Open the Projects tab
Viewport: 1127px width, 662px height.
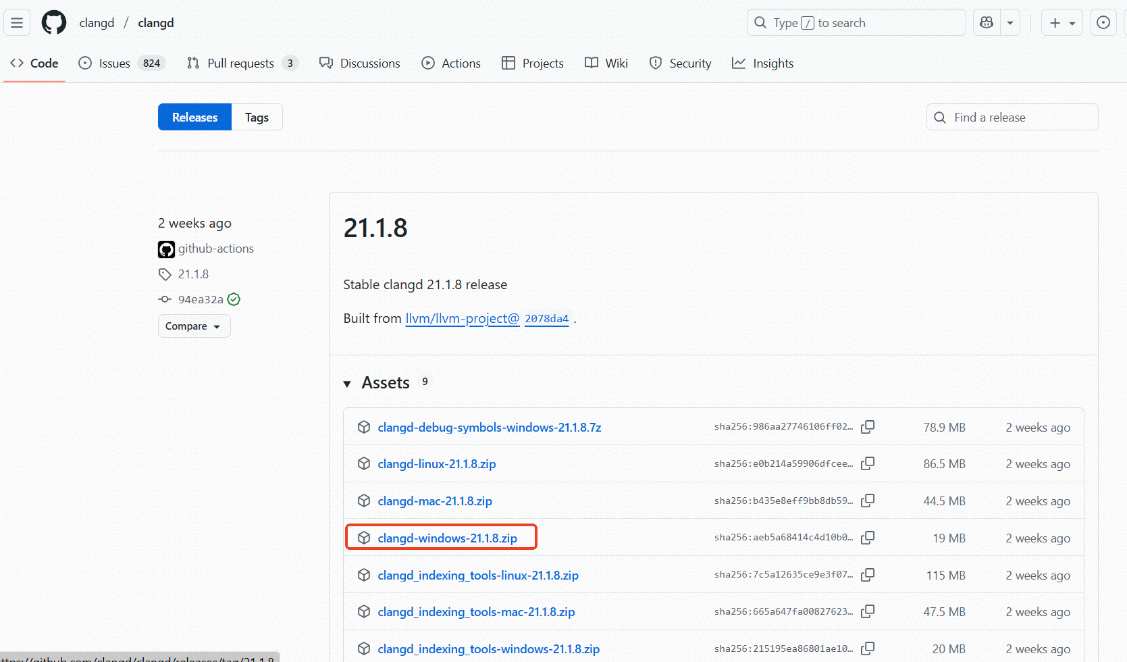533,63
